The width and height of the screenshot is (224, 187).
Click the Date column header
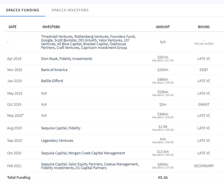coord(13,27)
